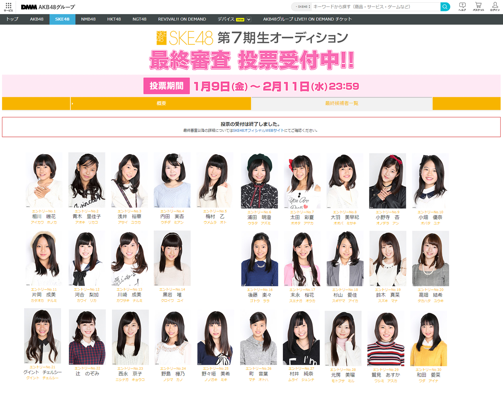Open the photo for エントリーNo.13
Screen dimensions: 503x397
coord(129,258)
